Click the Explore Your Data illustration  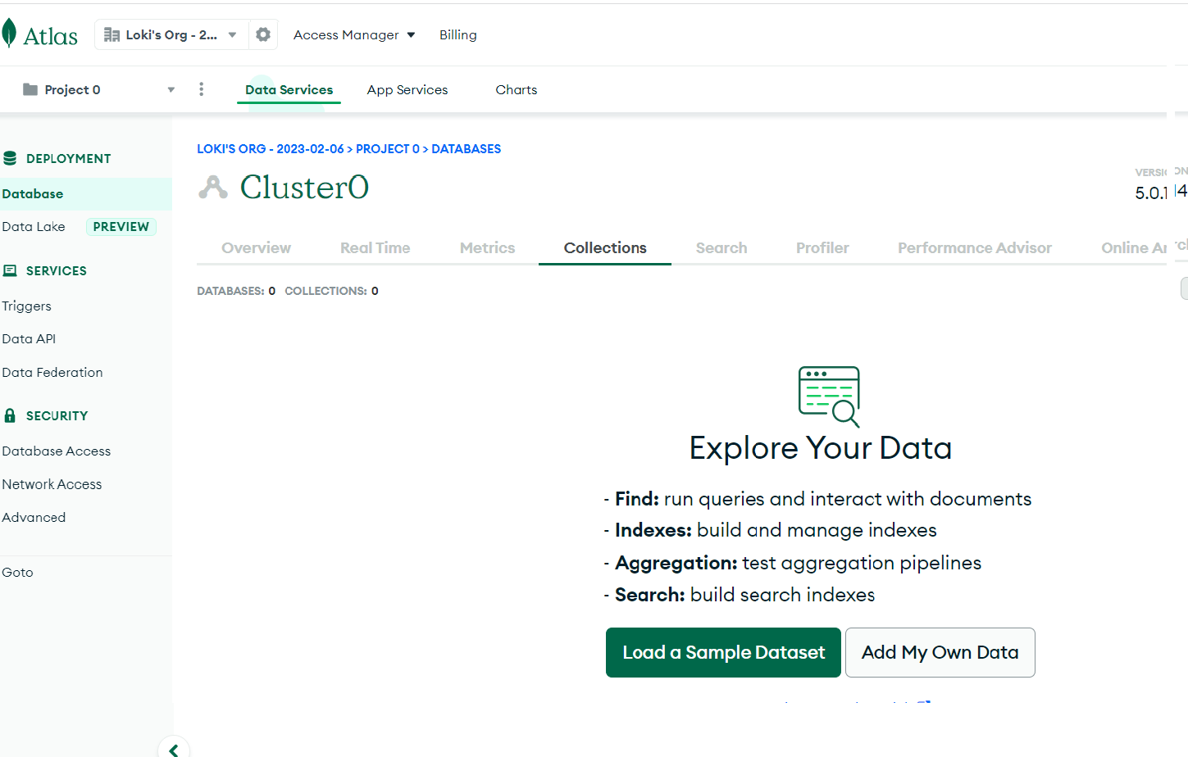(x=829, y=397)
